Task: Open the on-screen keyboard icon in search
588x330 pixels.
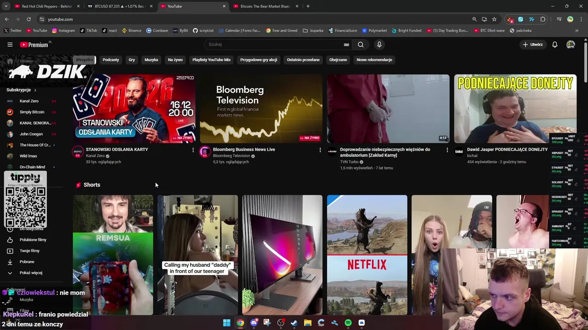Action: [346, 44]
